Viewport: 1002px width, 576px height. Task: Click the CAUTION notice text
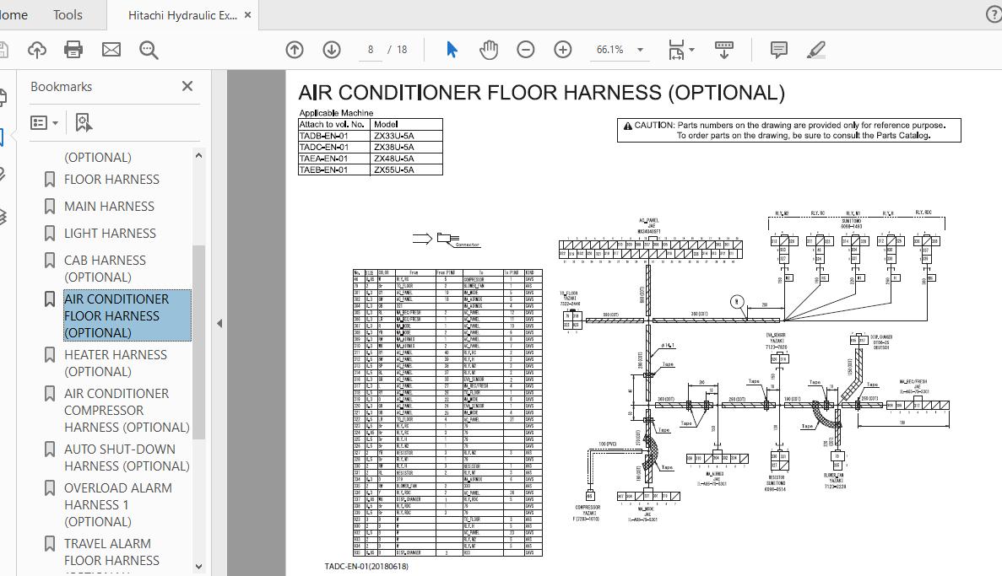tap(788, 130)
